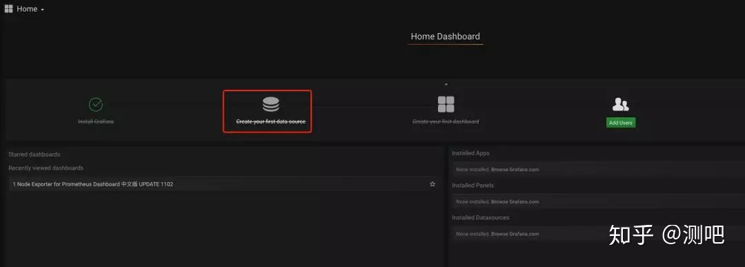Click 'Create your first data source' link
This screenshot has height=267, width=745.
click(x=271, y=121)
